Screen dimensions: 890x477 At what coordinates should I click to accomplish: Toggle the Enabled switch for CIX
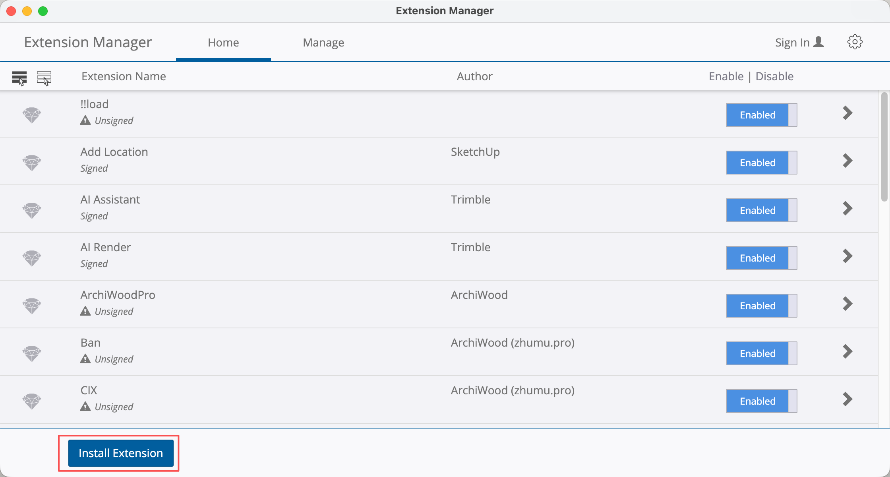[x=761, y=401]
